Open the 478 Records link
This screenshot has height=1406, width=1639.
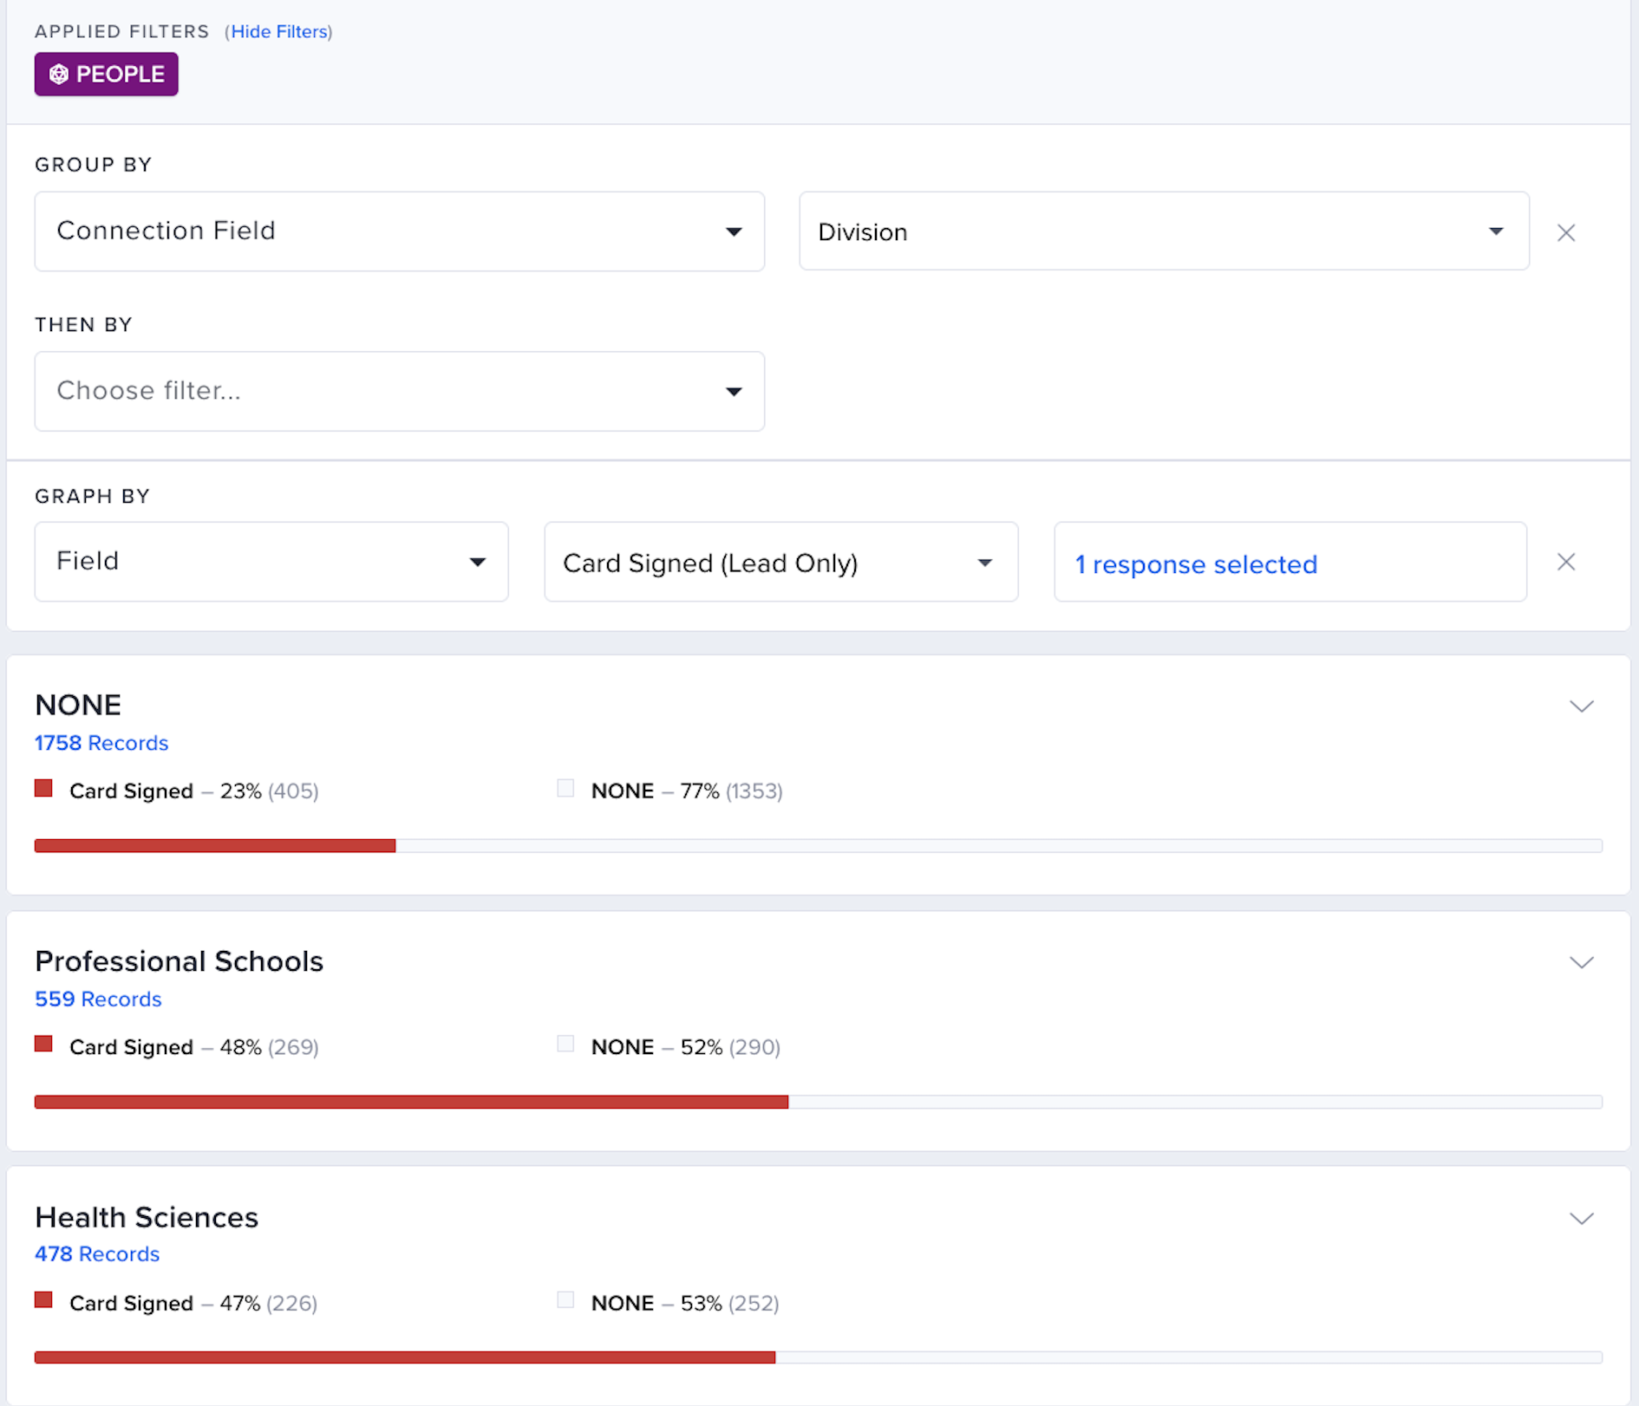point(97,1254)
